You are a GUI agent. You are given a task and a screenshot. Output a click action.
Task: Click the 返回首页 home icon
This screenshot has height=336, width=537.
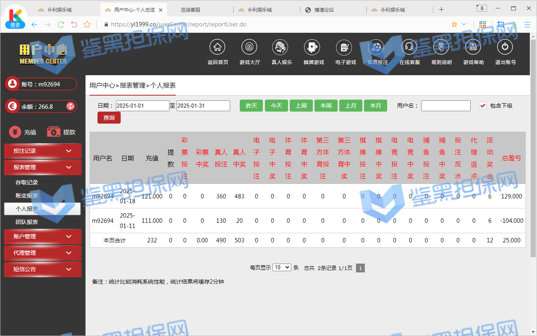click(x=217, y=48)
